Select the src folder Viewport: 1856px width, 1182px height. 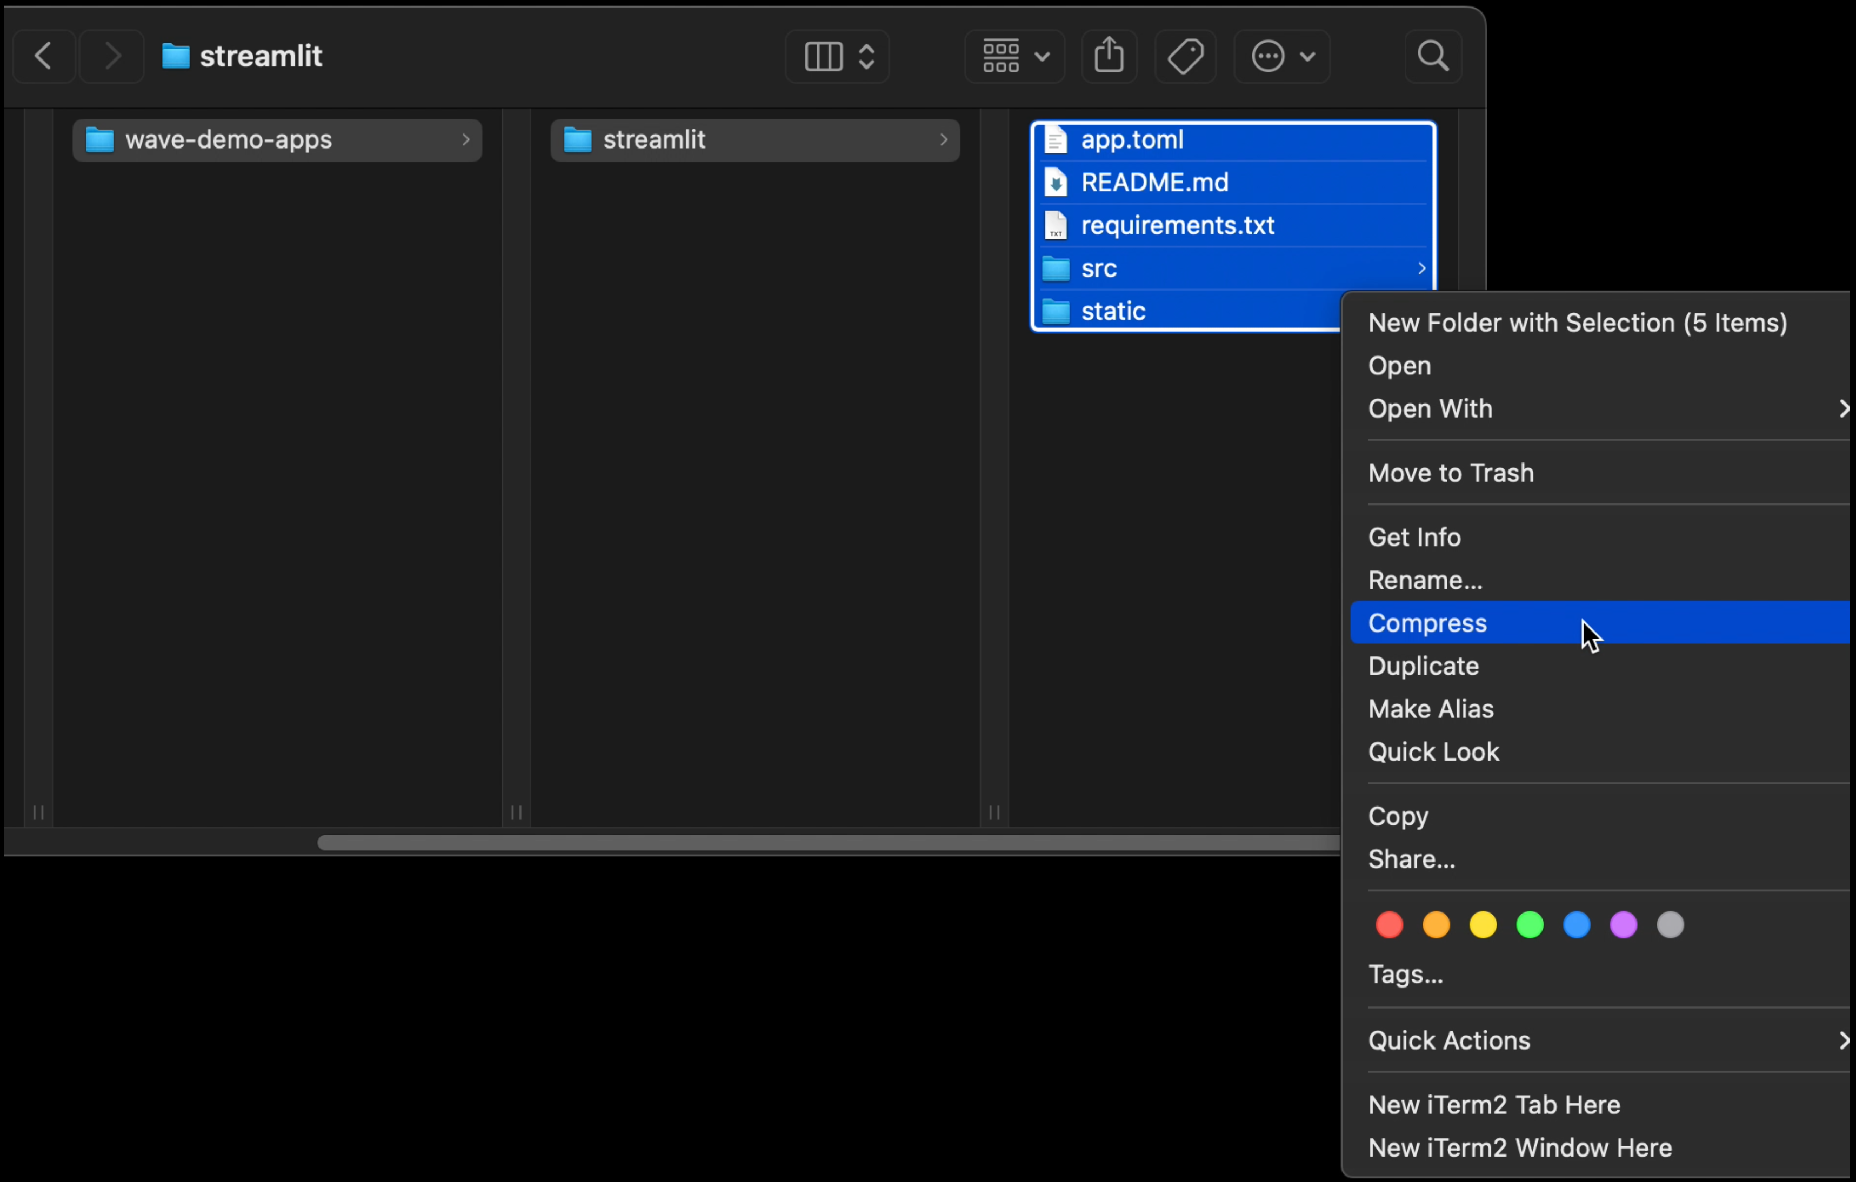[x=1233, y=269]
